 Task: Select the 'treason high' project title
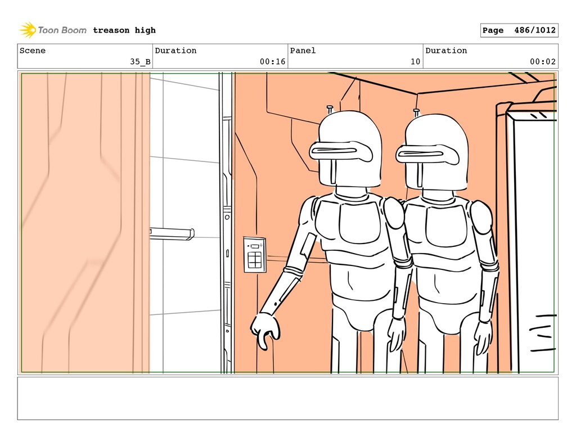coord(124,30)
